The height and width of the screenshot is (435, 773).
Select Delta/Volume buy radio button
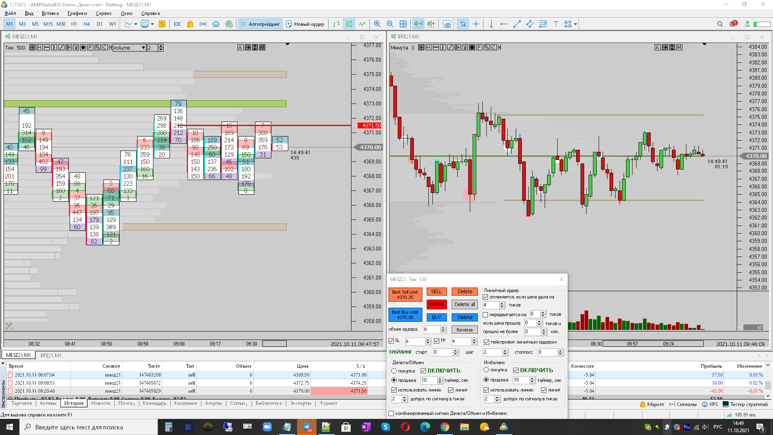394,371
